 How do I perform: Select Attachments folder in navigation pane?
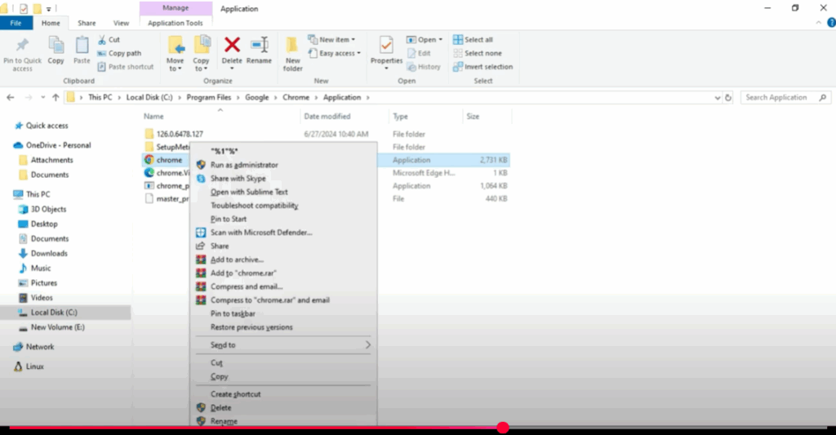(46, 160)
